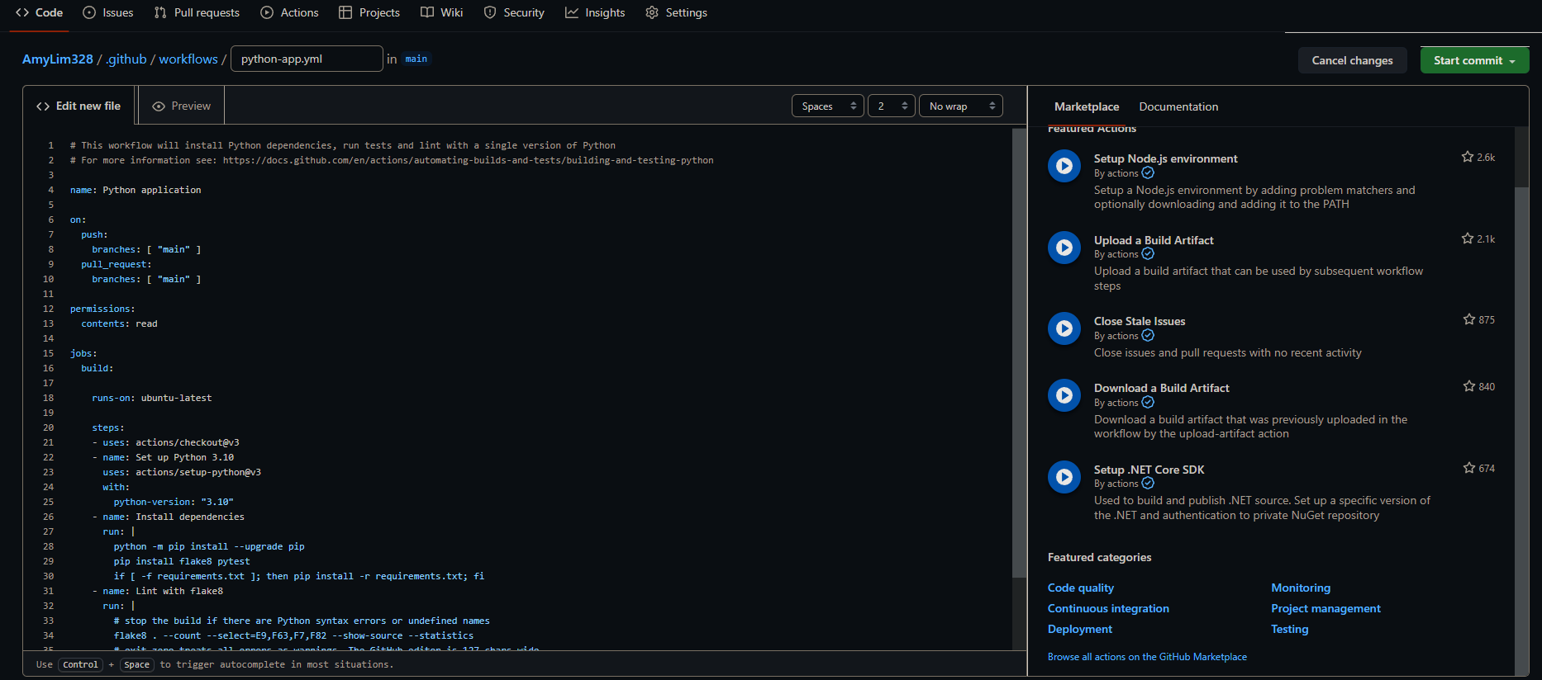Click the AmyLim328 breadcrumb link
The height and width of the screenshot is (680, 1542).
[58, 59]
